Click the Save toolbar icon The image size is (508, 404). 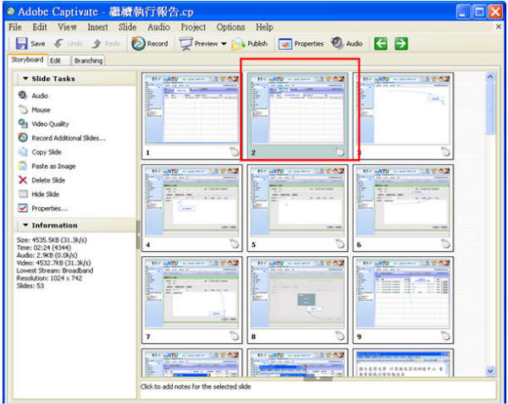[22, 43]
